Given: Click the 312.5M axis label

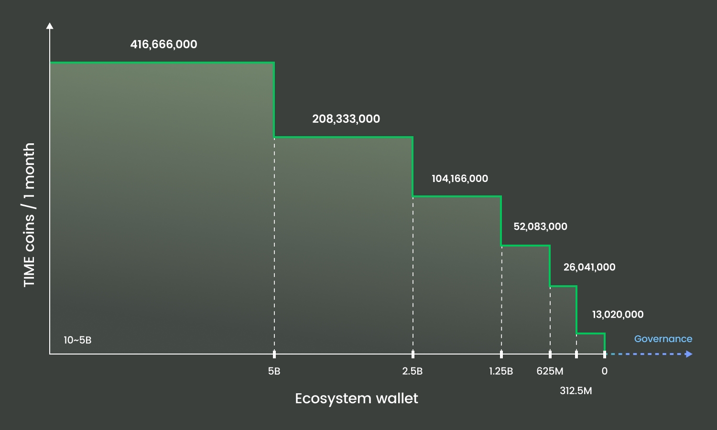Looking at the screenshot, I should [576, 391].
